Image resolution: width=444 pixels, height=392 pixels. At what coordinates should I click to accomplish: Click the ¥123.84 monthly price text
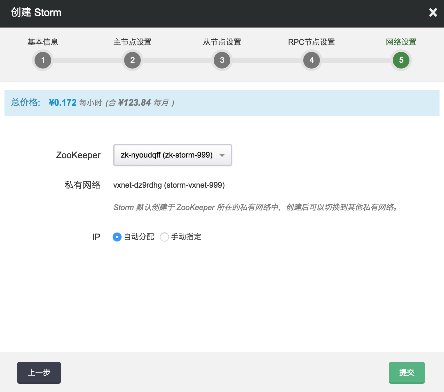click(134, 103)
